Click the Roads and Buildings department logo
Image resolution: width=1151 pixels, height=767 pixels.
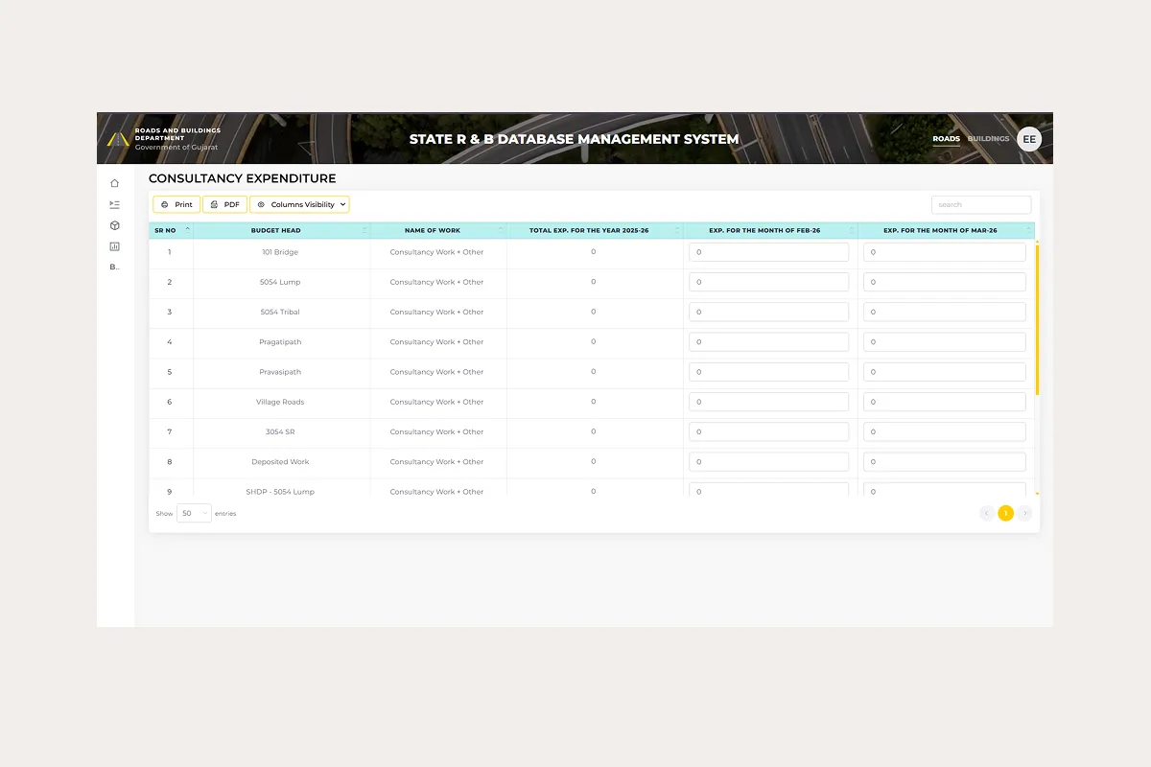tap(118, 139)
